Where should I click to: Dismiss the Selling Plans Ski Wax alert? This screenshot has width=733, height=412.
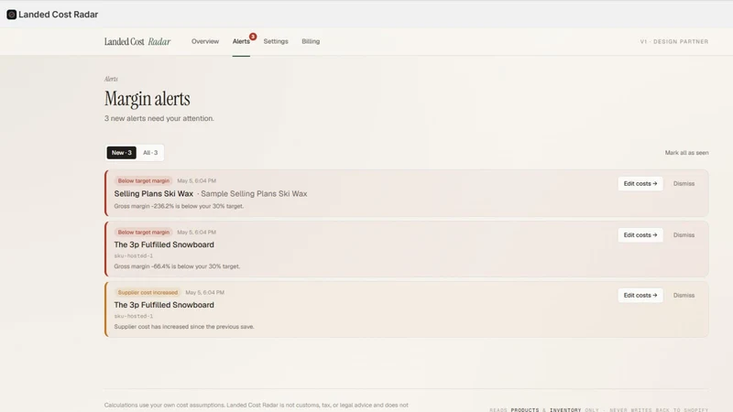684,184
